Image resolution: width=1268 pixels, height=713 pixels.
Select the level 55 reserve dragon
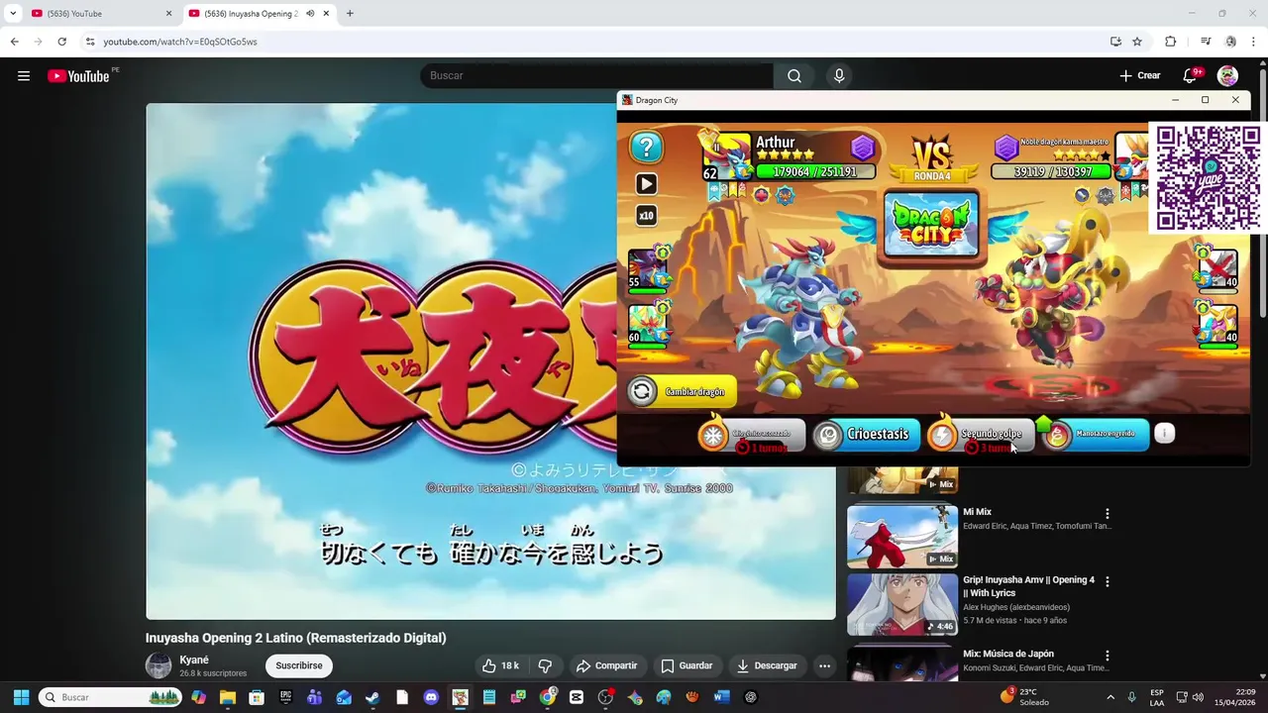(x=649, y=270)
